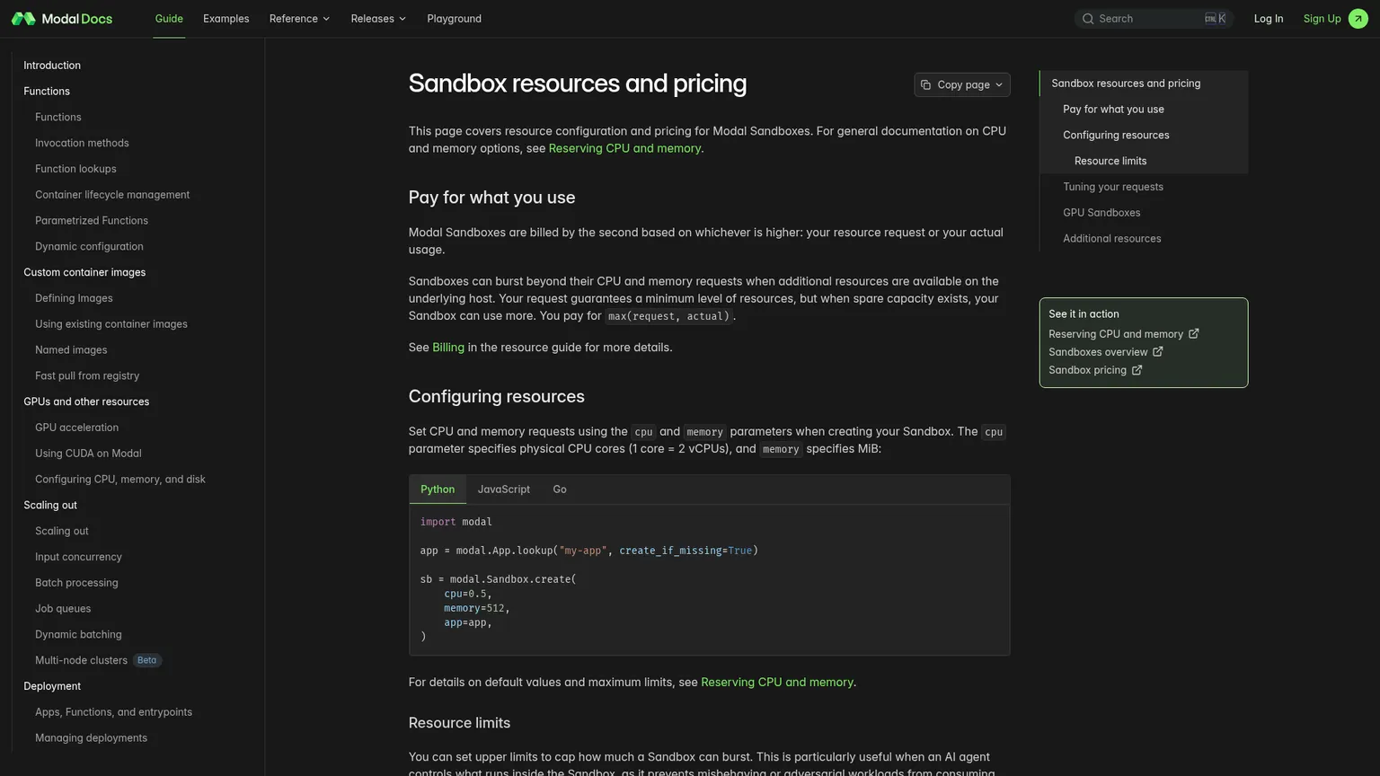
Task: Focus the Search input field
Action: click(1154, 19)
